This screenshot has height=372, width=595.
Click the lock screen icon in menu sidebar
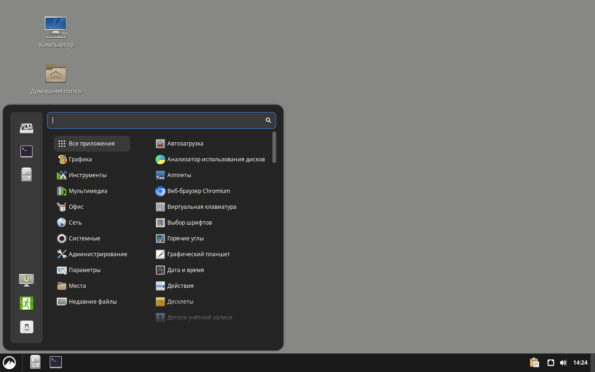[26, 279]
